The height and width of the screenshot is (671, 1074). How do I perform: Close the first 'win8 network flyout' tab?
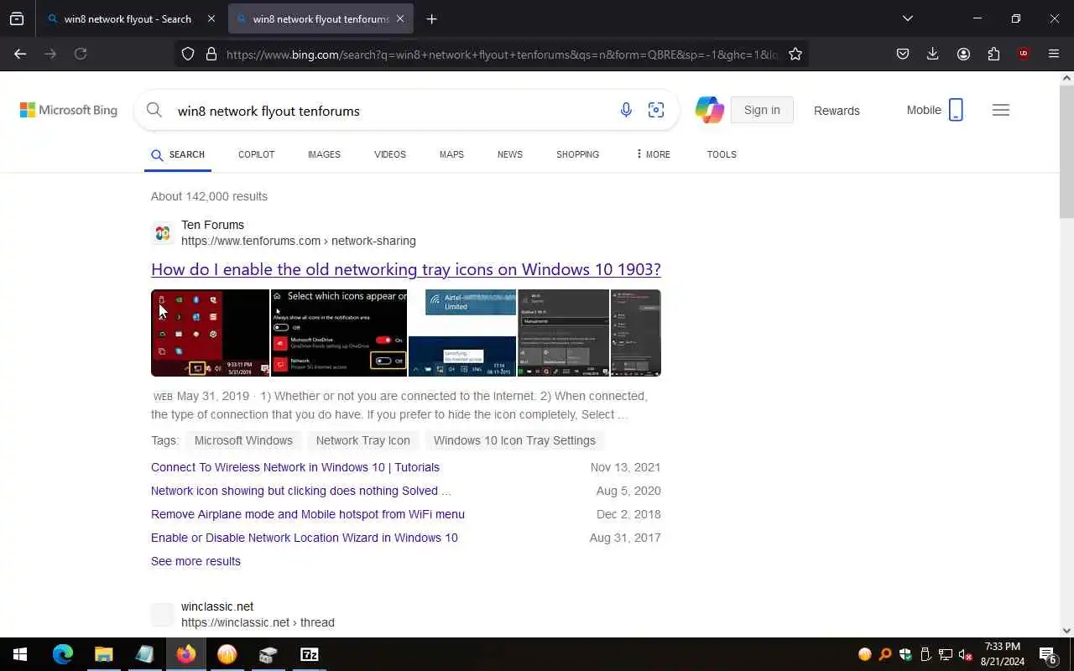211,18
